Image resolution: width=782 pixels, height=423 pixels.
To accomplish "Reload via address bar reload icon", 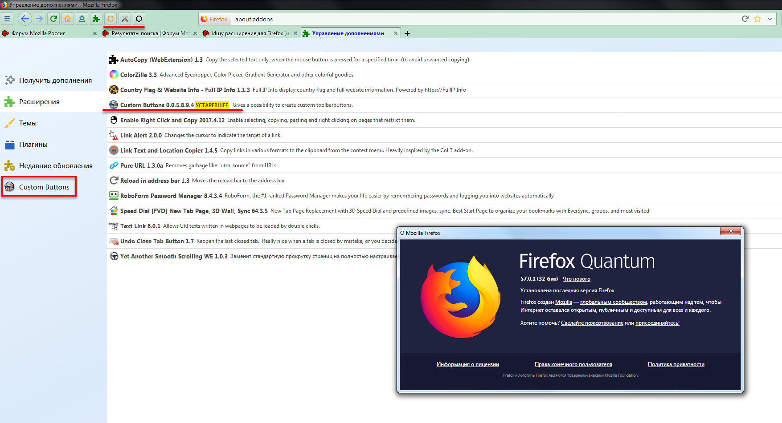I will pos(745,19).
